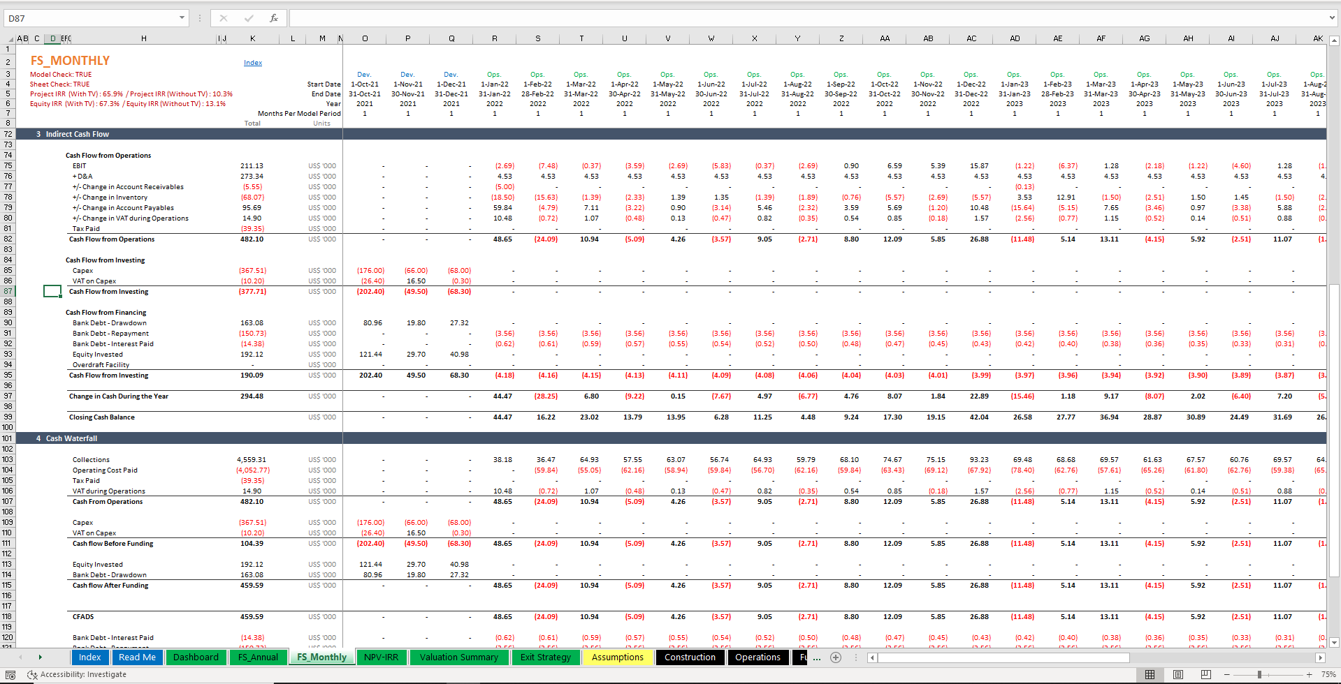Click the Insert Function fx icon
The width and height of the screenshot is (1341, 684).
(273, 18)
